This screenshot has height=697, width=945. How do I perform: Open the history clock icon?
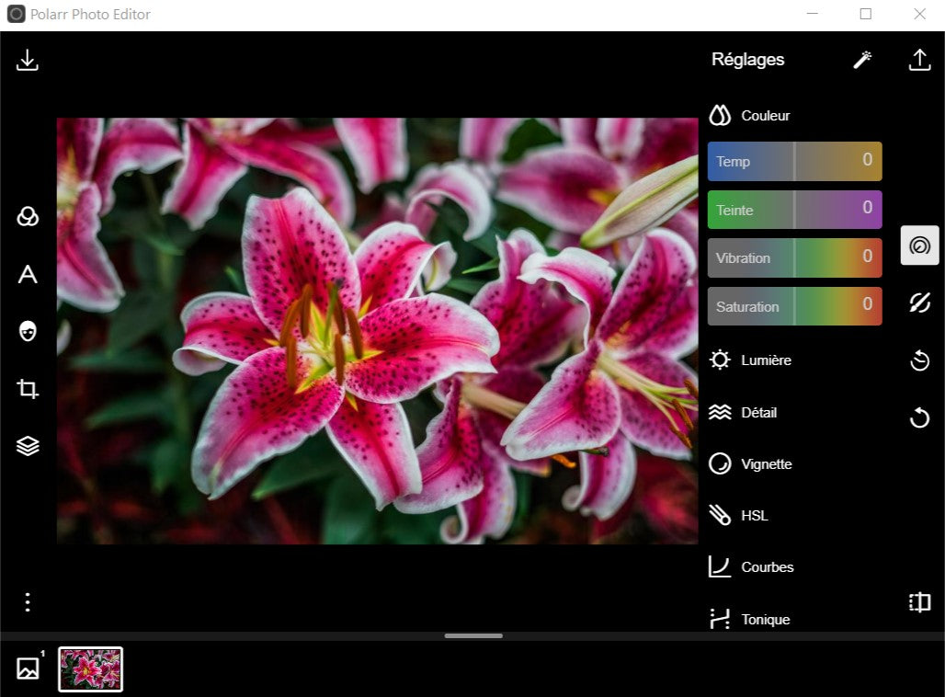[919, 360]
